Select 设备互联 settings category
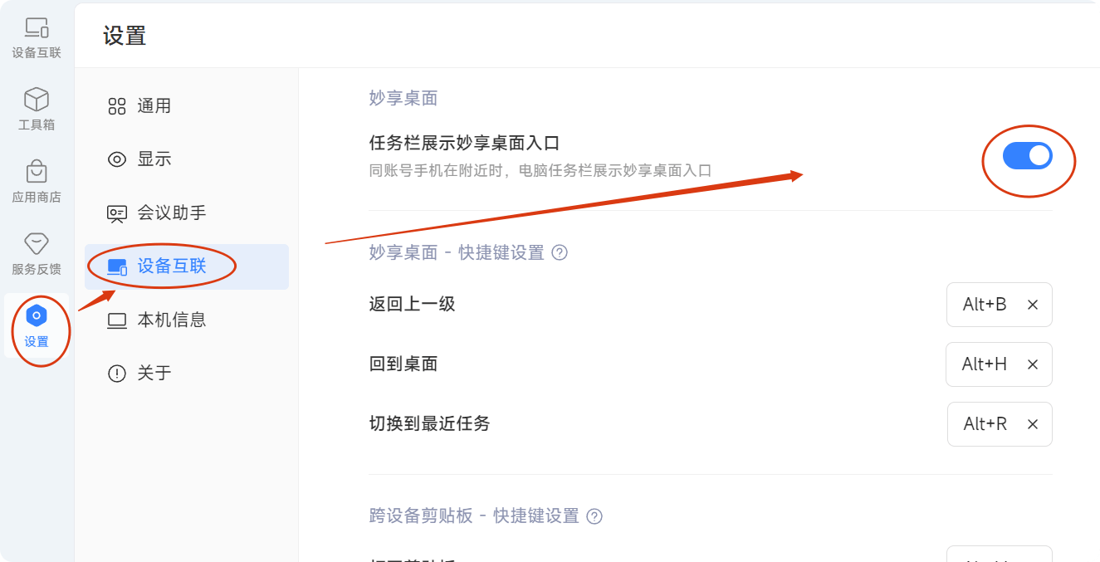 [186, 266]
